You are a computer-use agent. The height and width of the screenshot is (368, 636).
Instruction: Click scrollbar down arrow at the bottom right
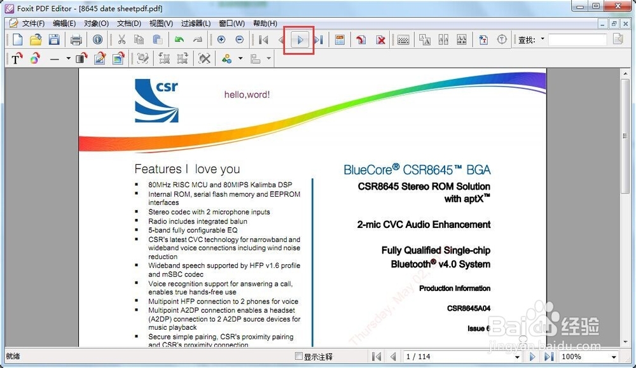click(x=625, y=342)
